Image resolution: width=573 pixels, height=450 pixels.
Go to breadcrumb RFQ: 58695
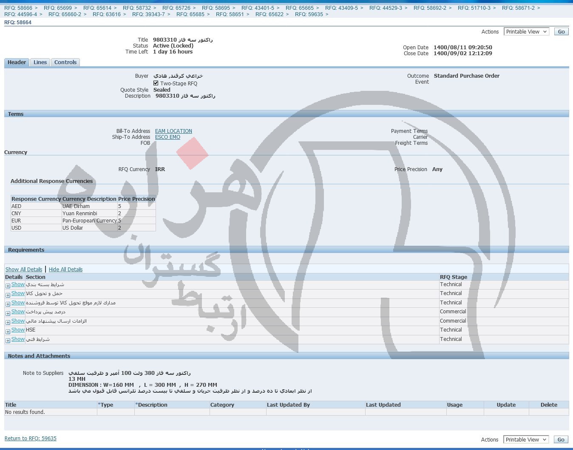pos(216,8)
